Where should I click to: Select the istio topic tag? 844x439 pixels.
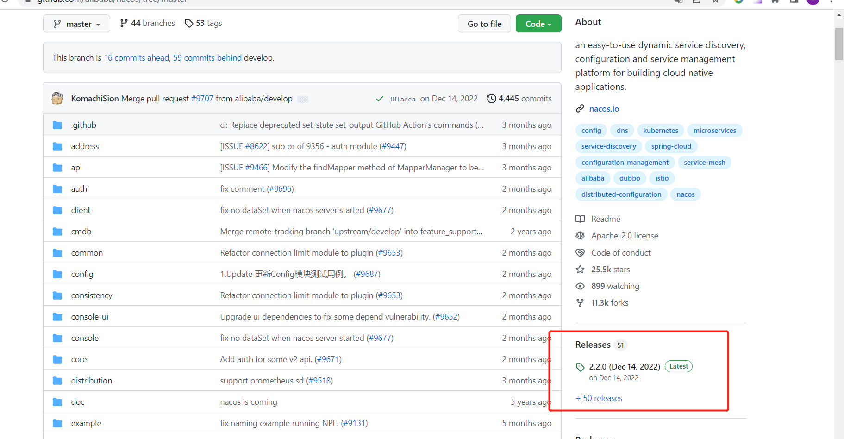(662, 178)
